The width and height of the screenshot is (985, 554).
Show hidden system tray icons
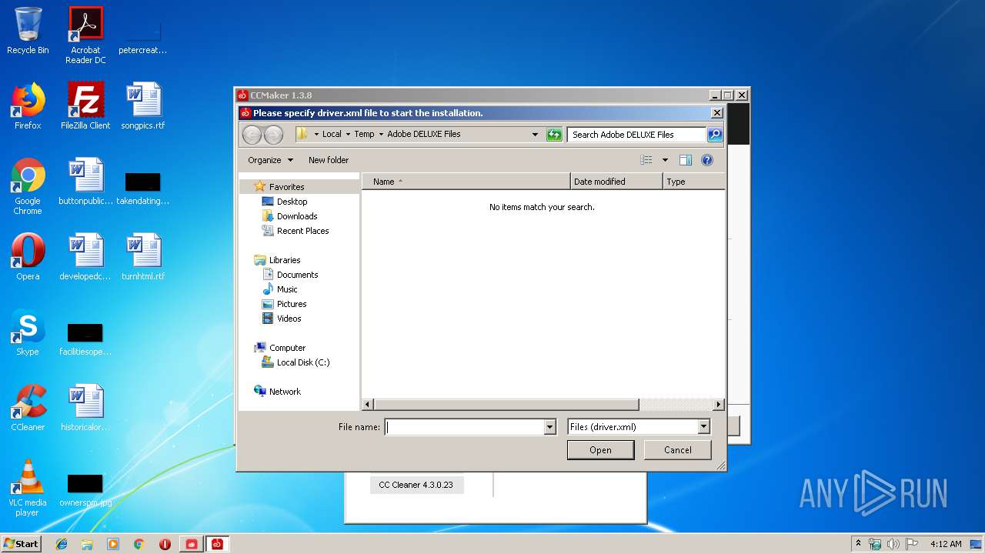point(859,544)
